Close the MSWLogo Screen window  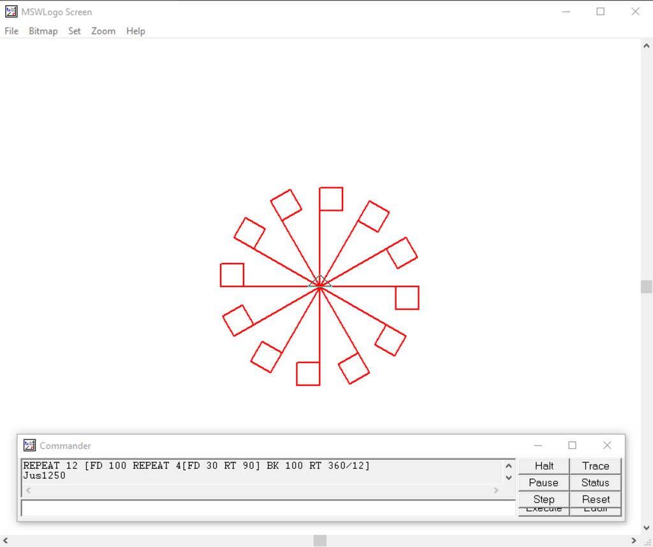tap(635, 11)
